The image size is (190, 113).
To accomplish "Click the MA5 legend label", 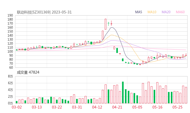I will pyautogui.click(x=138, y=12).
